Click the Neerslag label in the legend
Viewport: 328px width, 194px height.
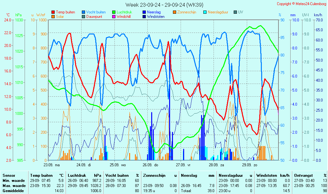tap(154, 12)
